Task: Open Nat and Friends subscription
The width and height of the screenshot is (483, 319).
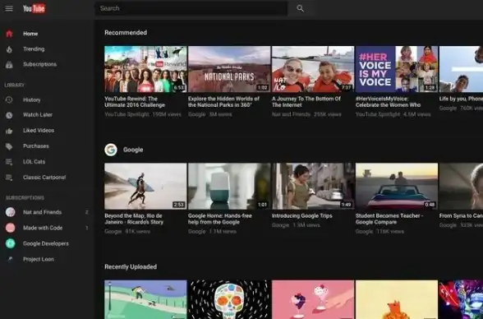Action: (42, 212)
